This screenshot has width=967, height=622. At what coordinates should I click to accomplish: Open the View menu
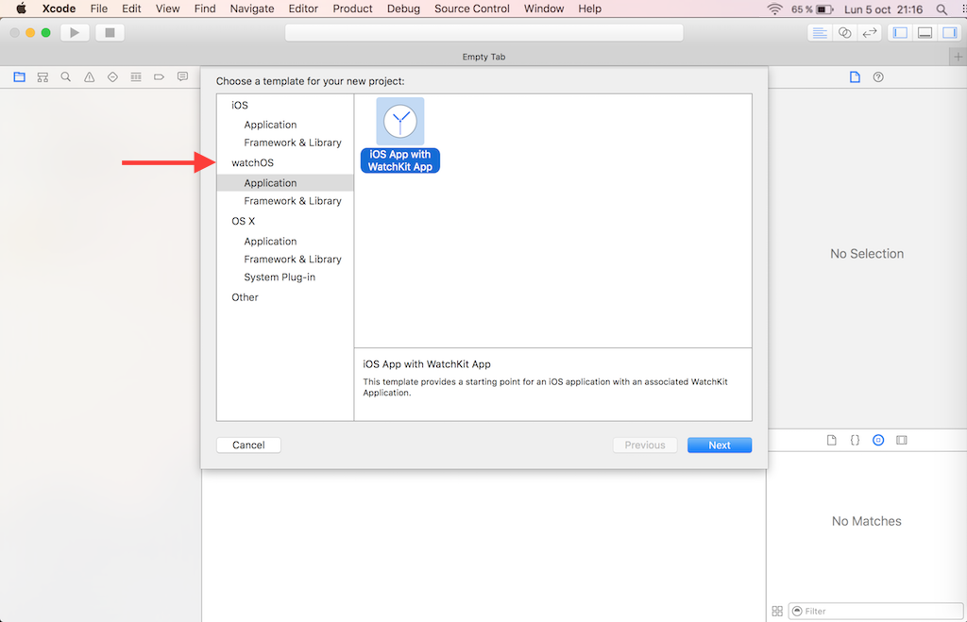pos(168,8)
